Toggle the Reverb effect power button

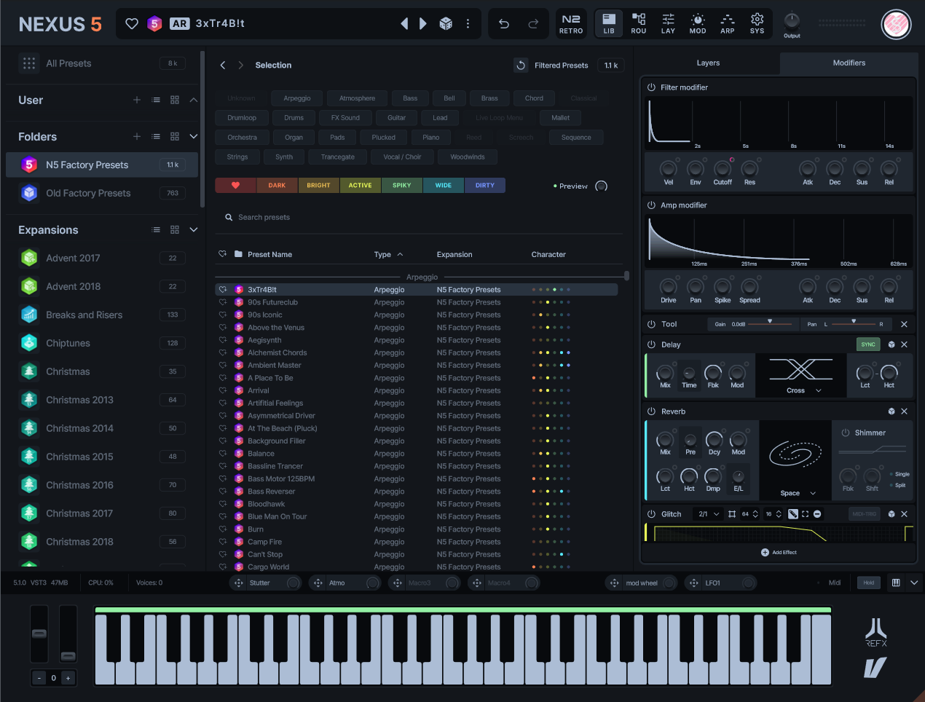pos(652,411)
